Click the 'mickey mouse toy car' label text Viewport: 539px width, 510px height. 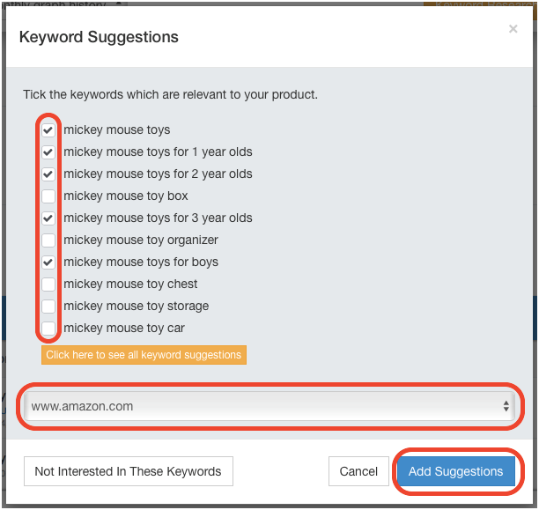coord(124,328)
